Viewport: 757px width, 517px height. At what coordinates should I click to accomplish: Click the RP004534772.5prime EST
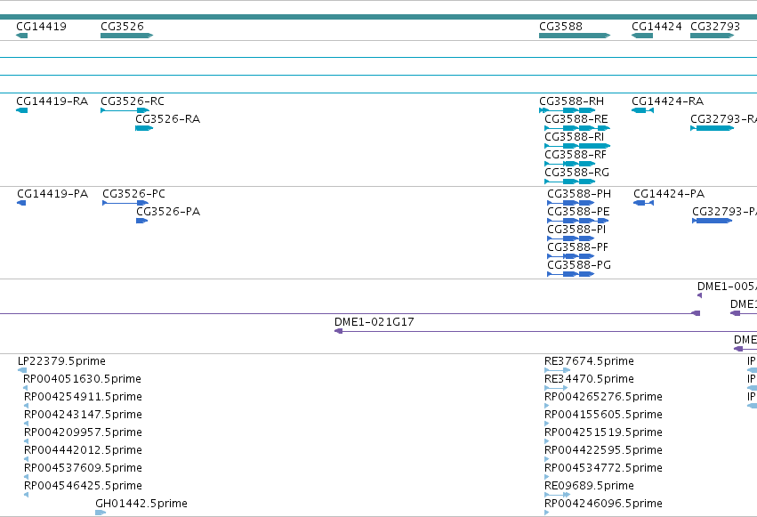pyautogui.click(x=603, y=469)
